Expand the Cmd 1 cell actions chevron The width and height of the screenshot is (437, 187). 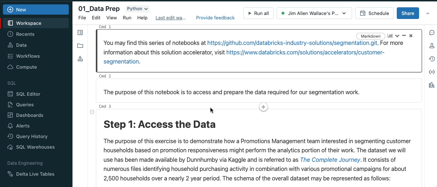click(x=397, y=36)
